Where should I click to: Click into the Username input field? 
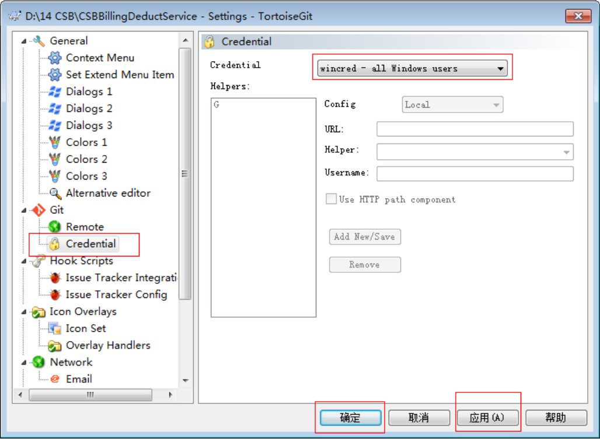[475, 174]
